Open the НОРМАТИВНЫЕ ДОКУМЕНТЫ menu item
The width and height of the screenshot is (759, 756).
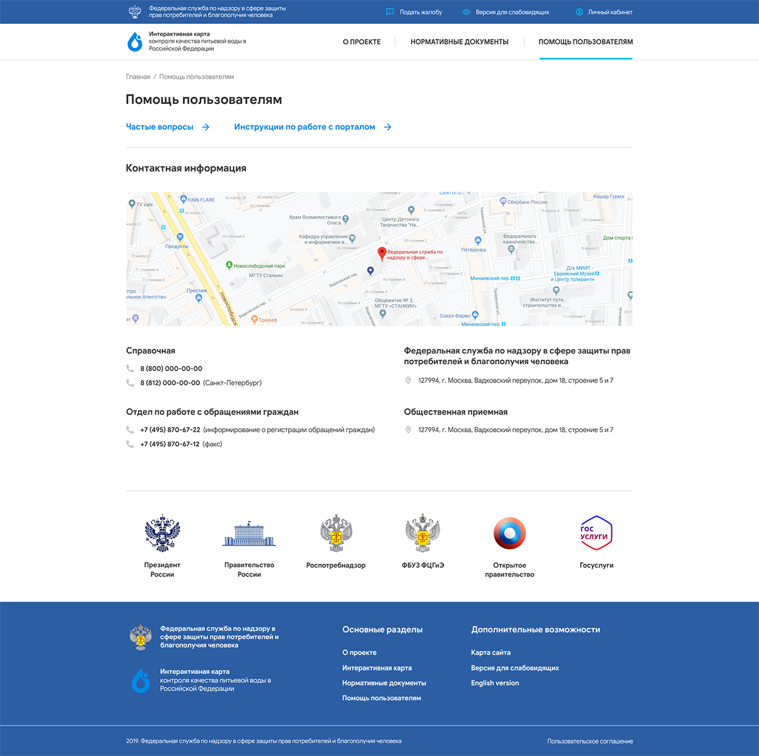(x=460, y=42)
